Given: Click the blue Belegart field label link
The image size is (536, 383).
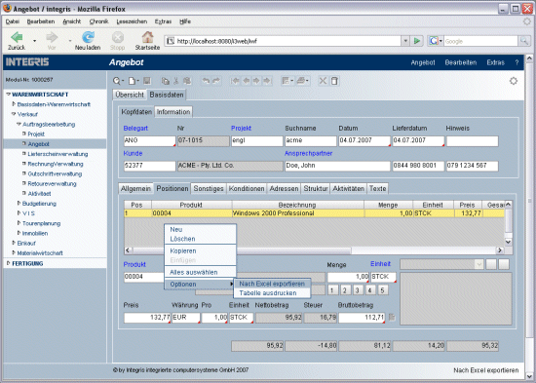Looking at the screenshot, I should click(x=135, y=129).
